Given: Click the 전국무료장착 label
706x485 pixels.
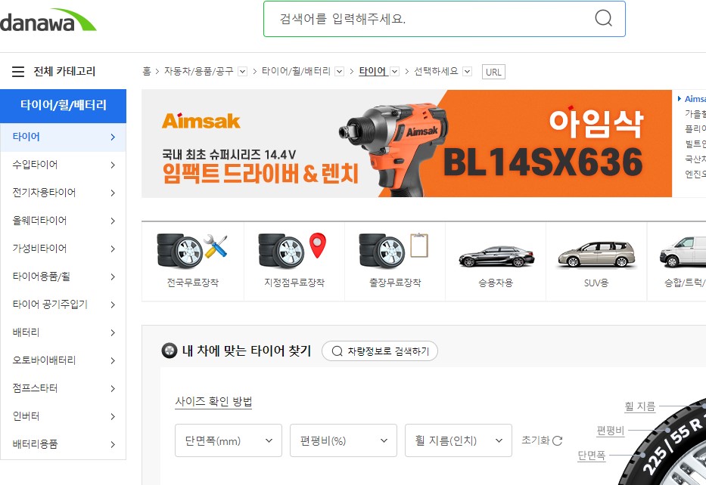Looking at the screenshot, I should pos(193,283).
